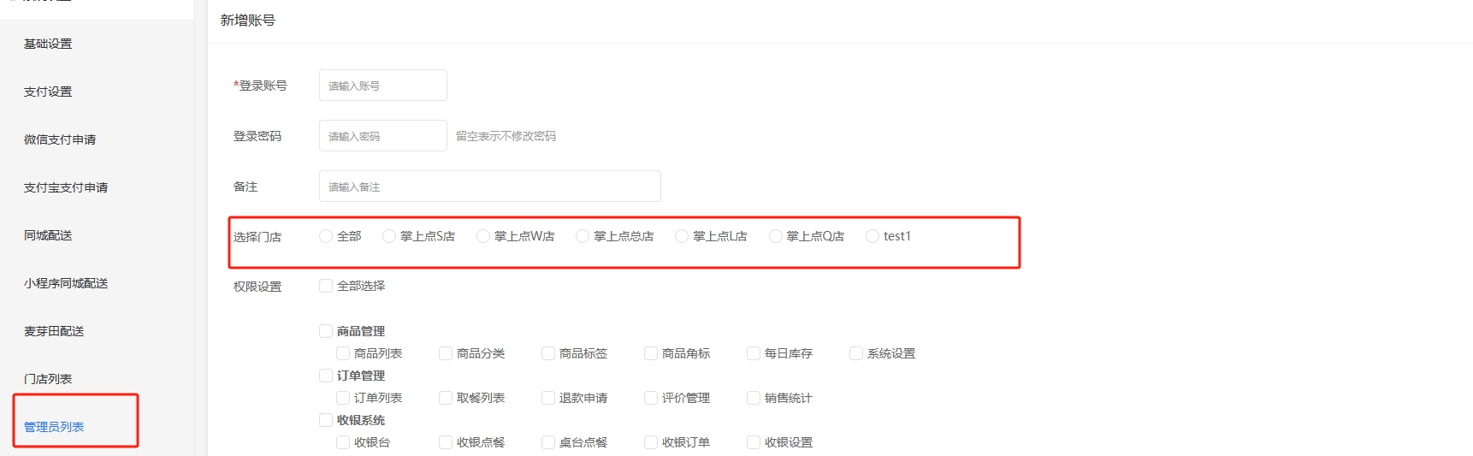The height and width of the screenshot is (456, 1473).
Task: Enable the 退款申请 checkbox
Action: [548, 398]
